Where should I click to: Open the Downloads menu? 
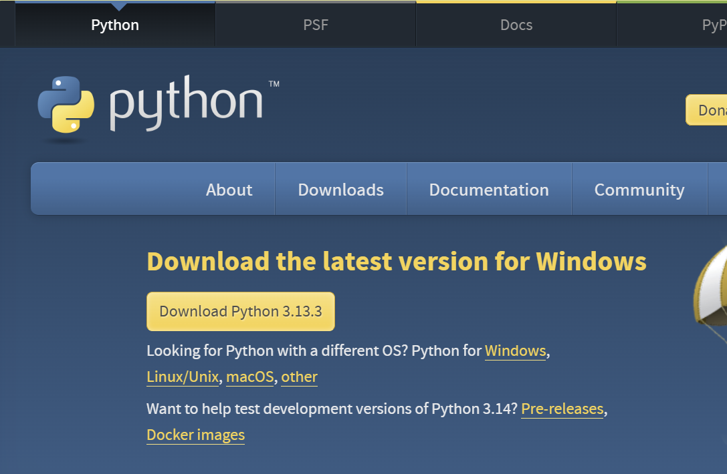(341, 190)
